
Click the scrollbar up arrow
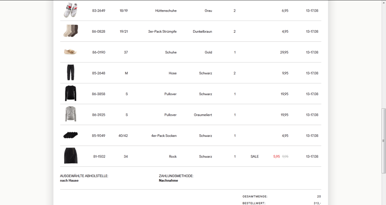coord(383,2)
